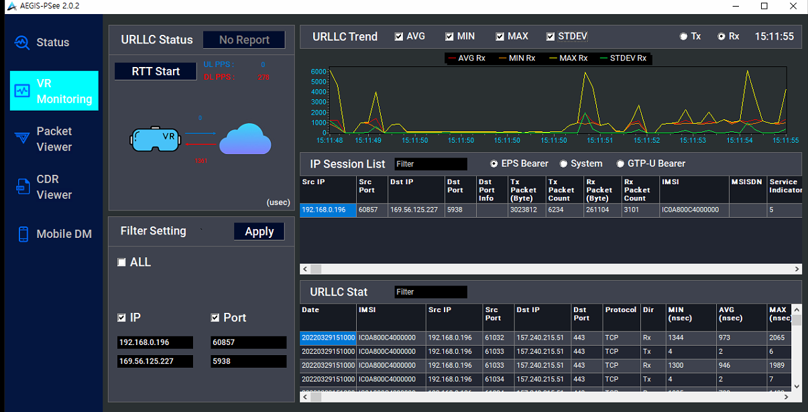Click the MAX Rx legend entry
This screenshot has height=412, width=808.
(x=568, y=58)
